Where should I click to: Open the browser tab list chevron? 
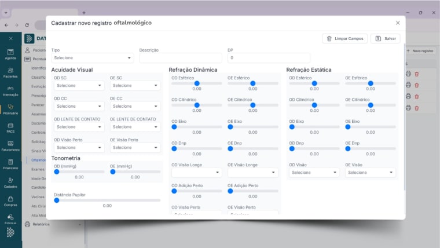[6, 13]
